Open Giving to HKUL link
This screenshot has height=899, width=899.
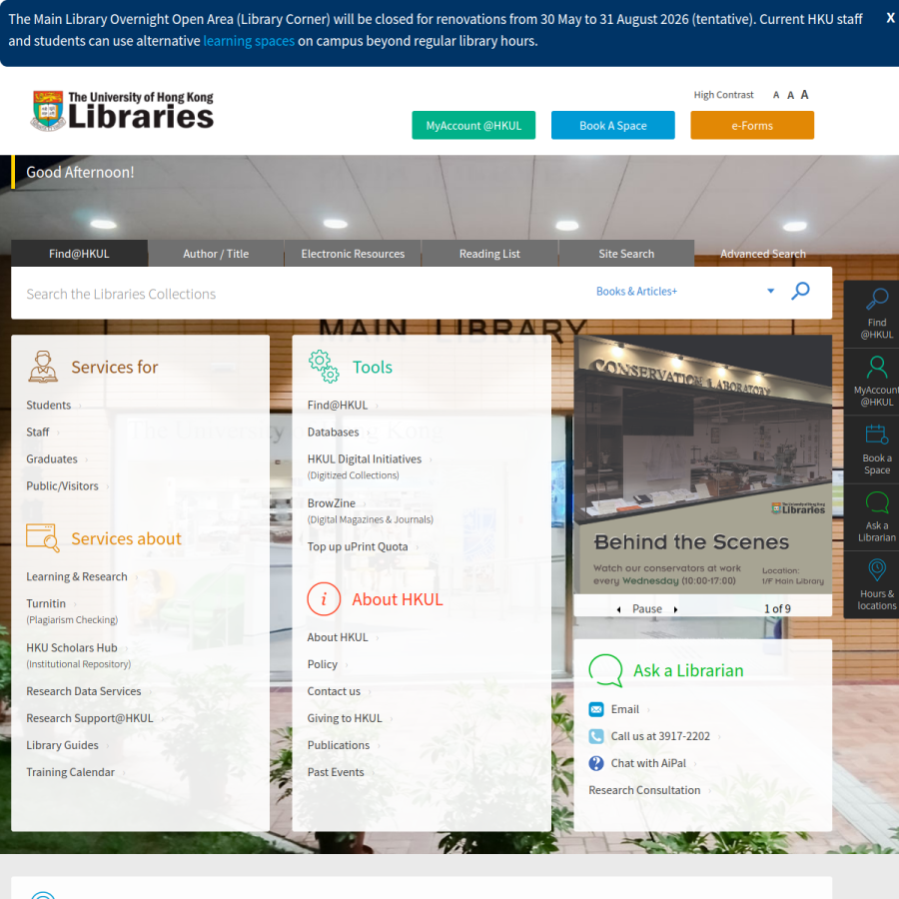click(x=345, y=718)
